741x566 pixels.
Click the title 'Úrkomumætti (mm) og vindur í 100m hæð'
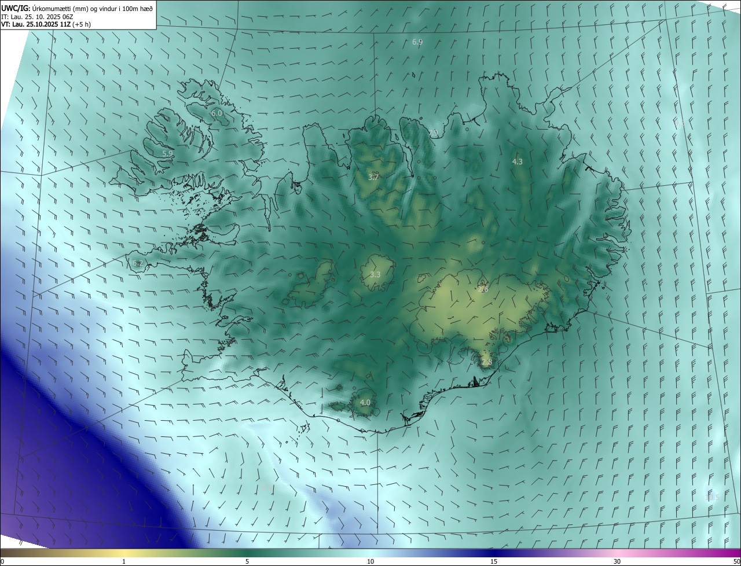point(92,9)
